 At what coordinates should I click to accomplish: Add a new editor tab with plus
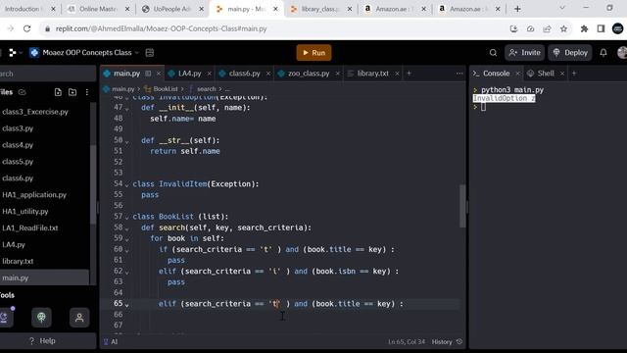(x=409, y=74)
